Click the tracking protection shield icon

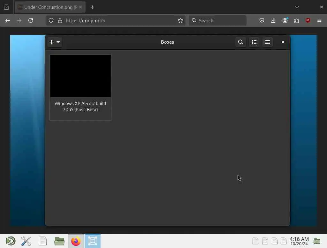[51, 20]
